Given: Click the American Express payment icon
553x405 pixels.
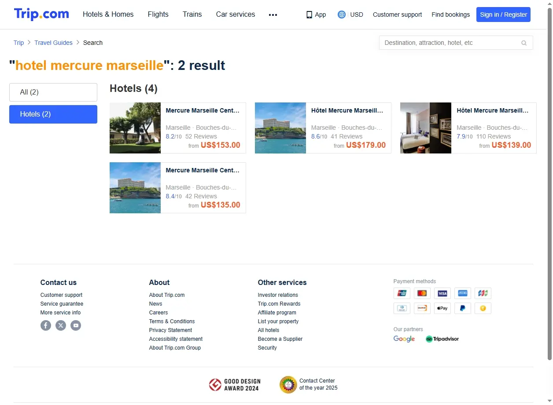Looking at the screenshot, I should 463,293.
